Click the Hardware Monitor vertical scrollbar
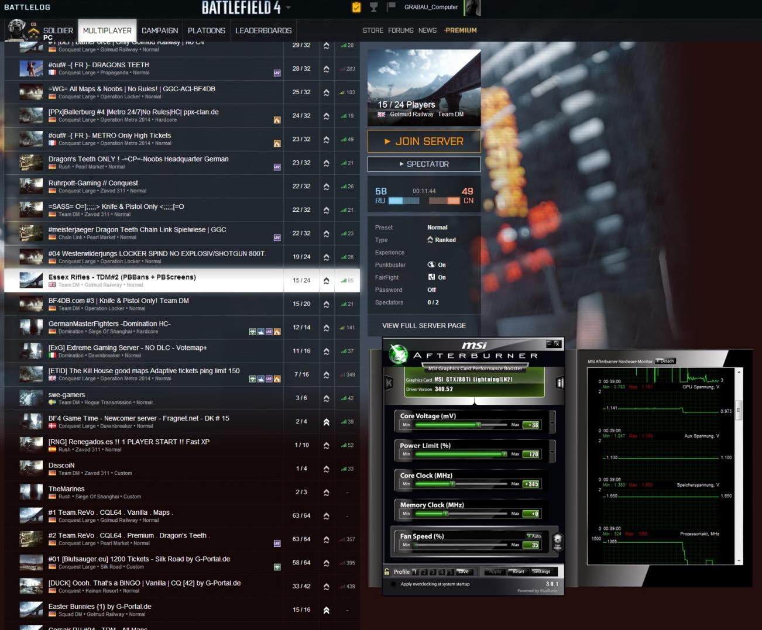This screenshot has height=630, width=762. point(739,466)
